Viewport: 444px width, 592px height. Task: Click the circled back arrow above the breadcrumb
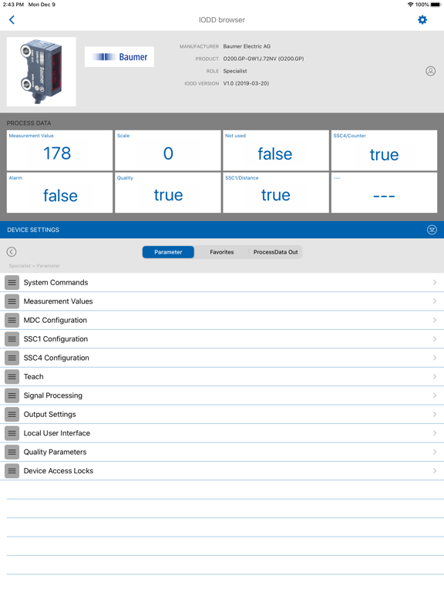click(12, 252)
